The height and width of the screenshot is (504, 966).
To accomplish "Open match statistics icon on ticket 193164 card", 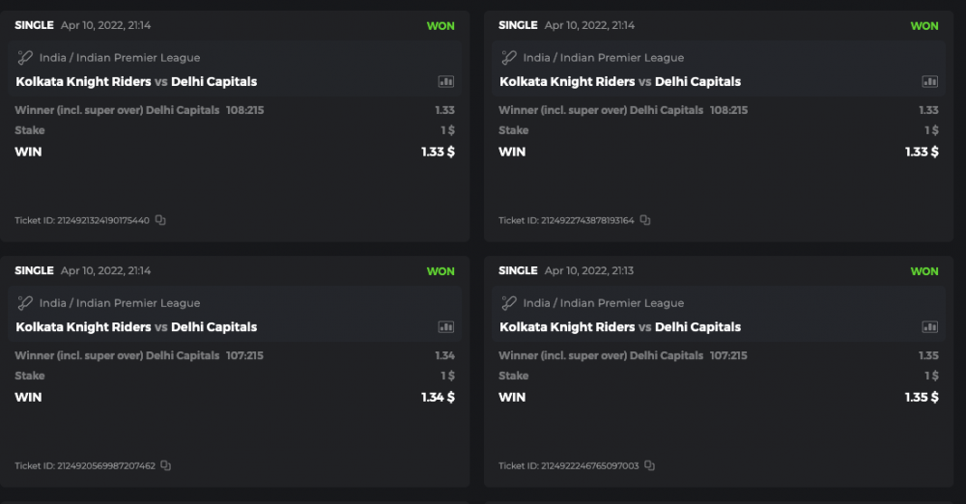I will coord(929,82).
